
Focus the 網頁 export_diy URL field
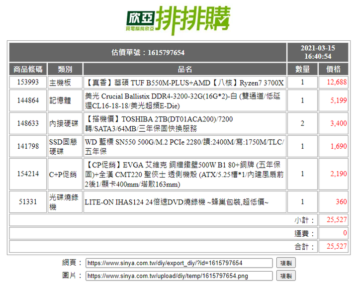179,263
